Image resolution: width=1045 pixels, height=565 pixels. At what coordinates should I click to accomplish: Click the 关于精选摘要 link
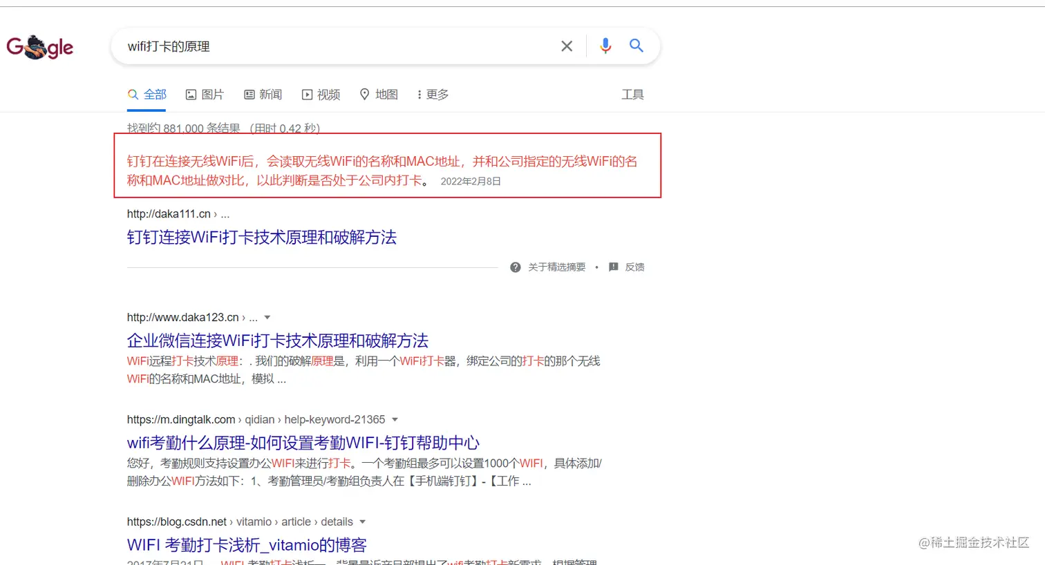click(x=557, y=267)
